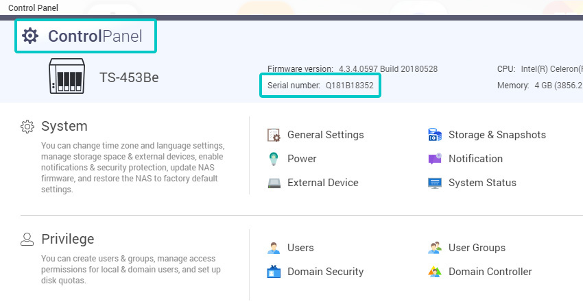The image size is (583, 308).
Task: Click the User Groups icon
Action: [x=435, y=248]
